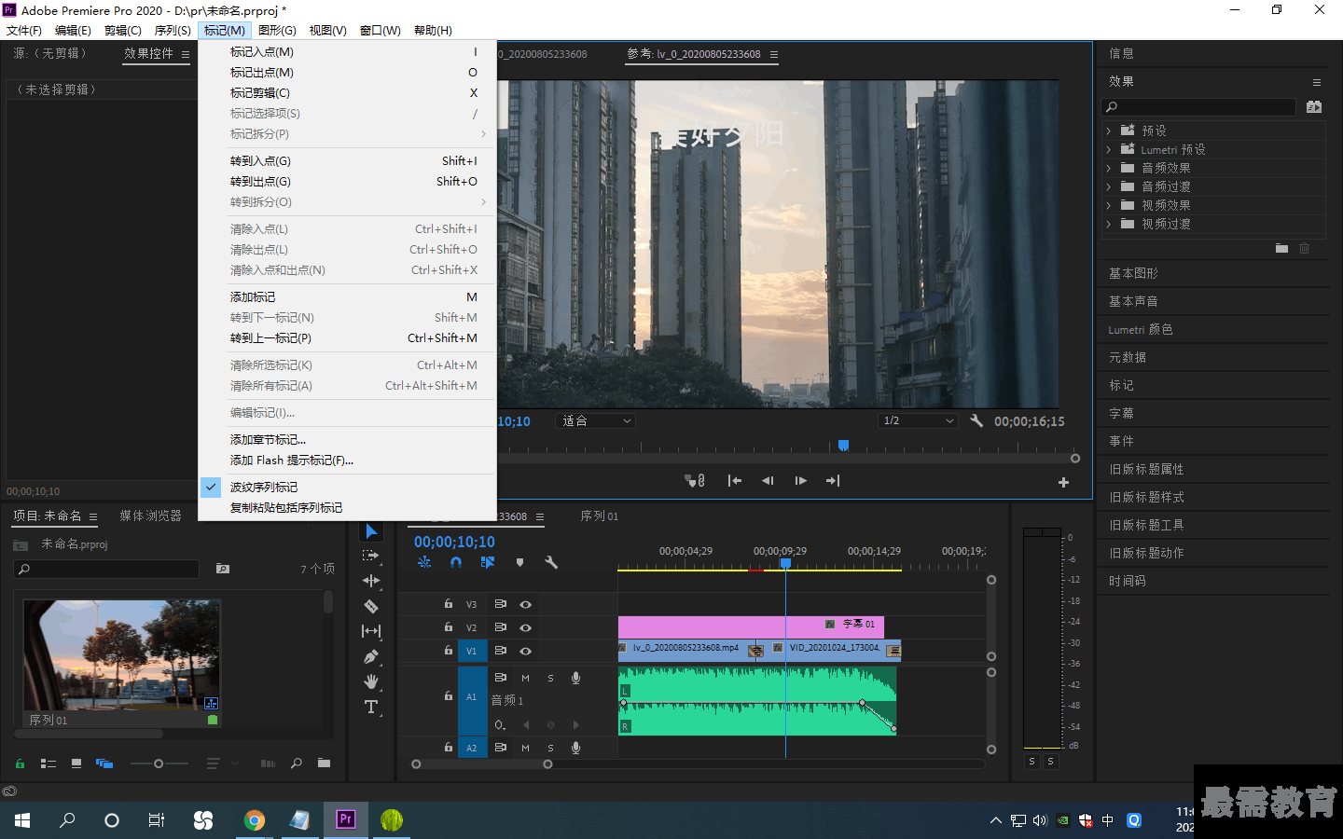The image size is (1343, 839).
Task: Choose 标记入点(M) from the menu
Action: [x=347, y=51]
